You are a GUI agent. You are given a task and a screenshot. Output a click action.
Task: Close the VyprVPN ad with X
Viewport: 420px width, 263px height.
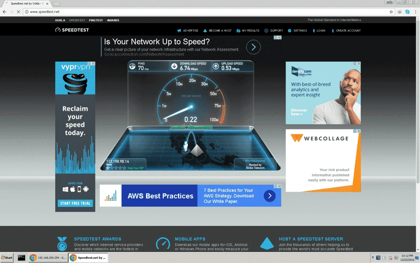[93, 63]
